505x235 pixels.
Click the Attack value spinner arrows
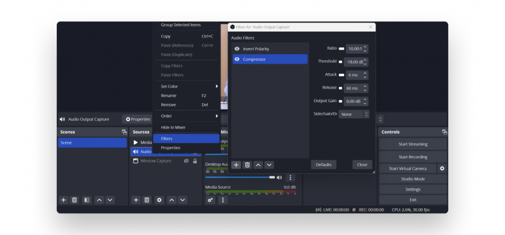pos(365,75)
